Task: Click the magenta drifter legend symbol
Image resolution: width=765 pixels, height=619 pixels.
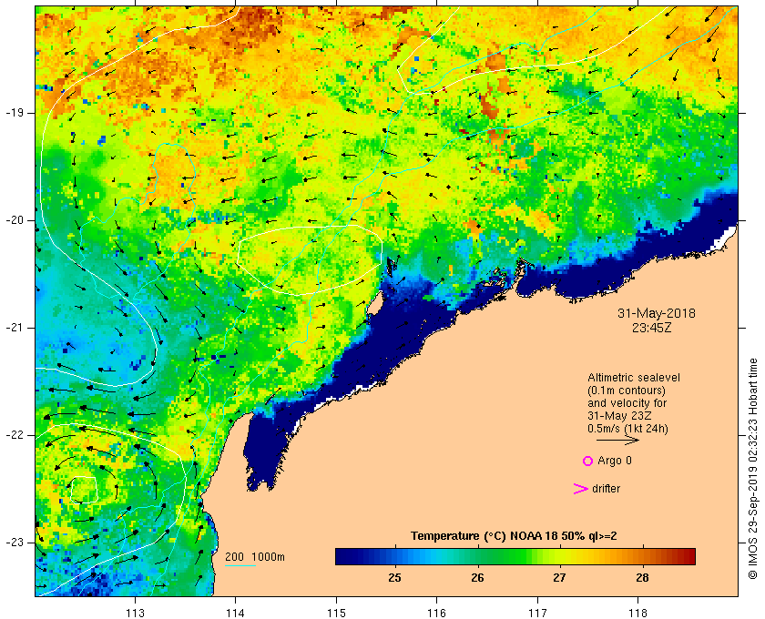Action: [x=580, y=489]
